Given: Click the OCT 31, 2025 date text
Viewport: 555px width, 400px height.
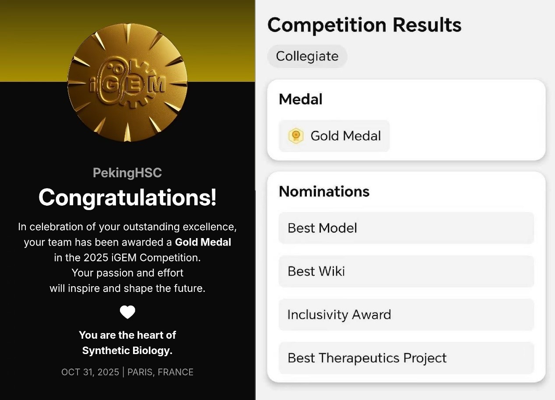Looking at the screenshot, I should [90, 372].
